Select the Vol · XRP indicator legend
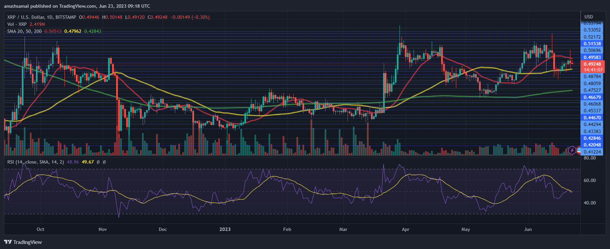The width and height of the screenshot is (610, 249). click(17, 24)
